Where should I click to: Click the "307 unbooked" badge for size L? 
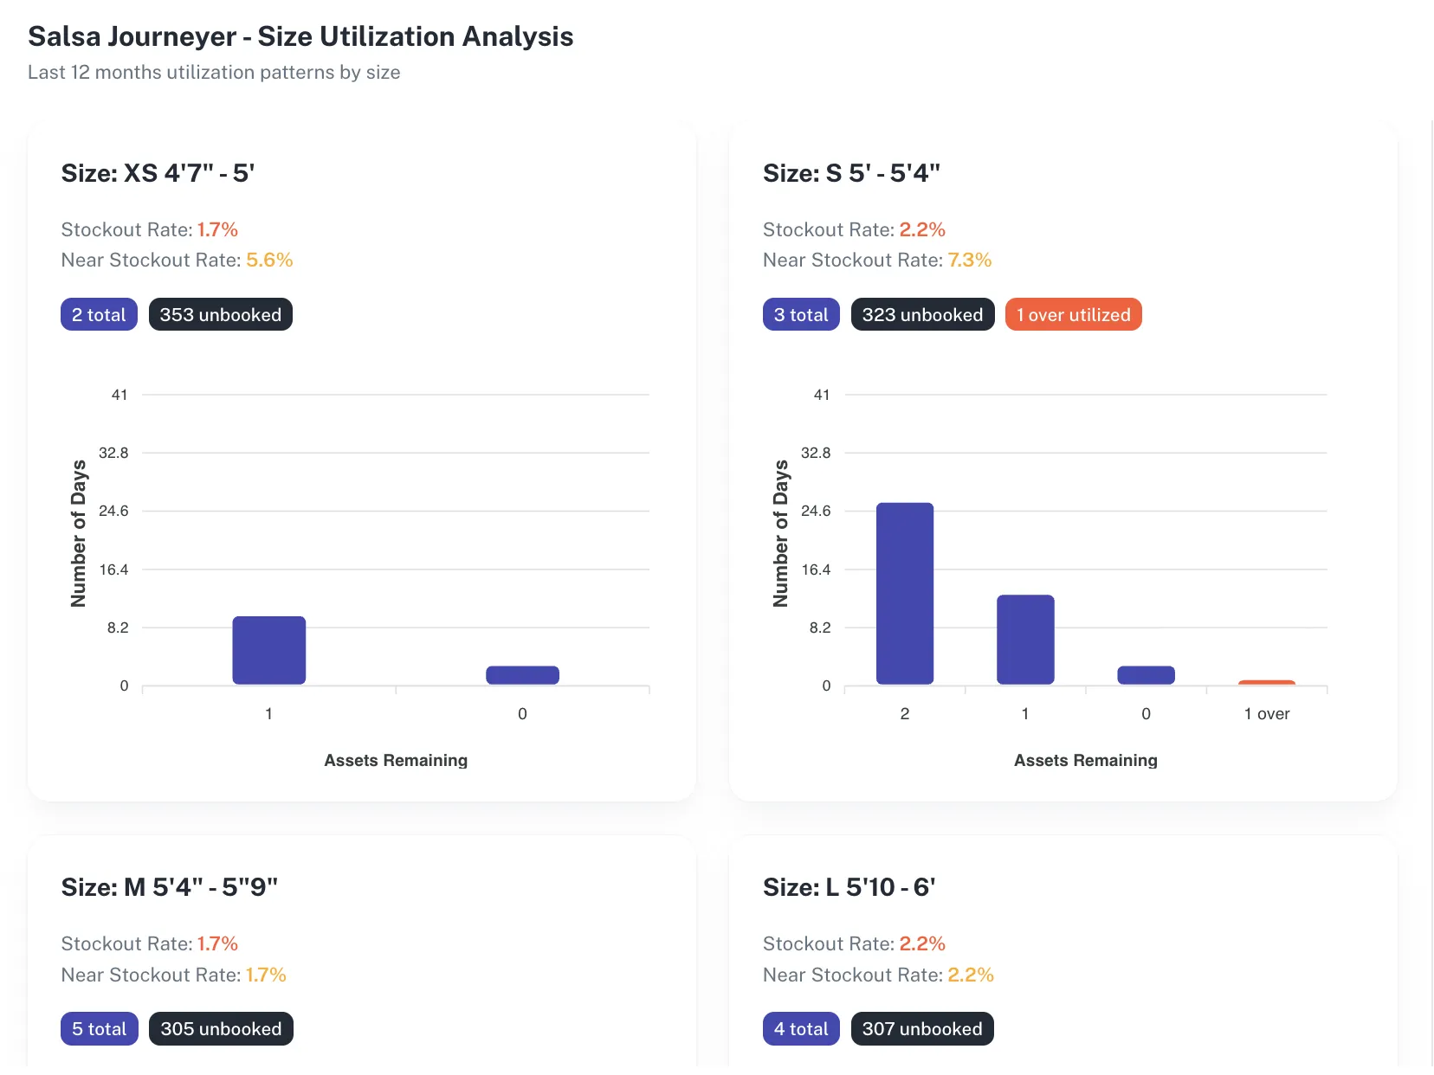(922, 1028)
